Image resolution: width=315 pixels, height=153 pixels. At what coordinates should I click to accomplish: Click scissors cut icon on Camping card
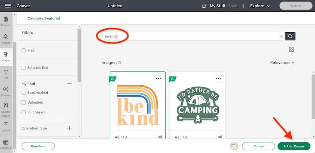[x=220, y=137]
